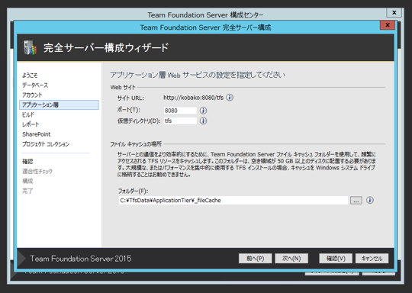The image size is (412, 293).
Task: Go to the SharePoint step
Action: [37, 134]
